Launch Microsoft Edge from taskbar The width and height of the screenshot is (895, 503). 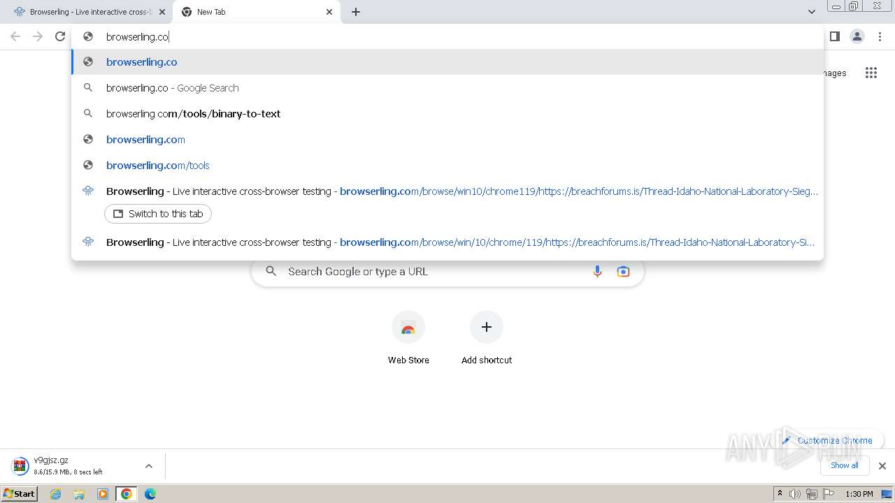150,494
